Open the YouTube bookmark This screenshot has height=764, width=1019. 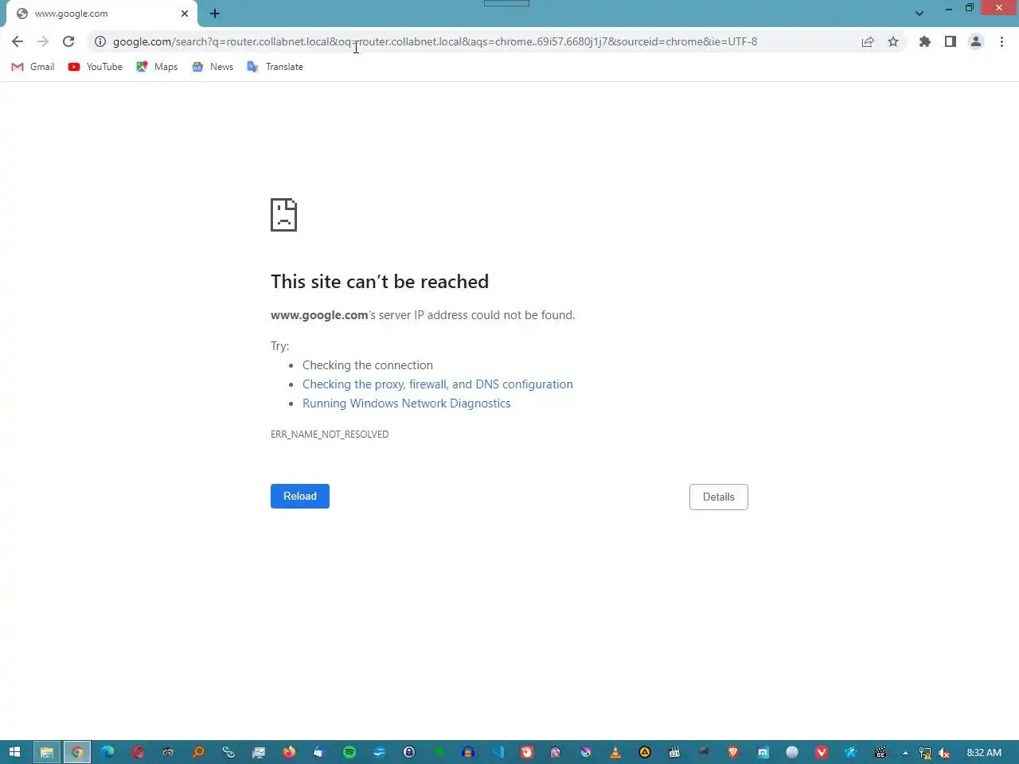tap(96, 67)
